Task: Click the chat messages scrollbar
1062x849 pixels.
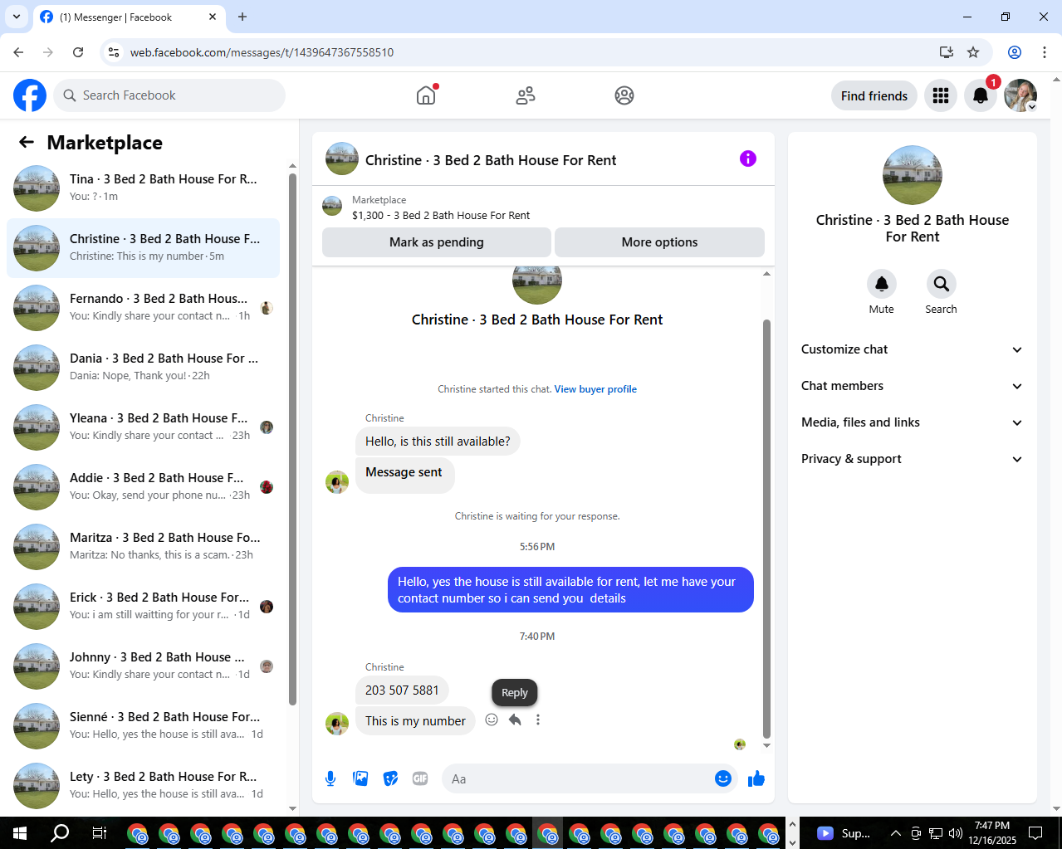Action: (766, 529)
